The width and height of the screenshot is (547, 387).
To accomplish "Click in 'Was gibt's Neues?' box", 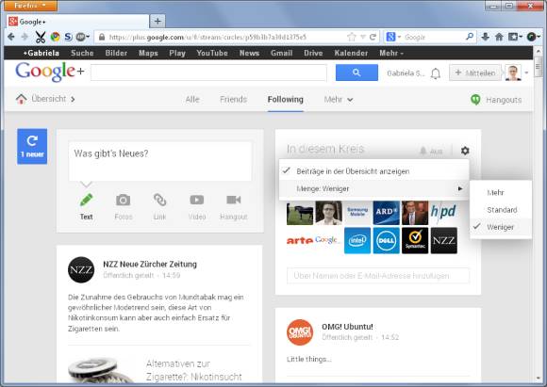I will pyautogui.click(x=159, y=161).
